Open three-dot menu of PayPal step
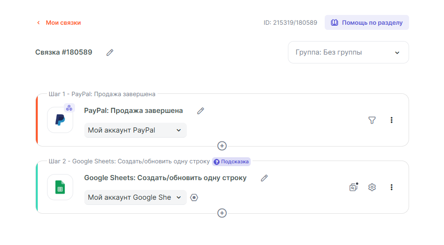The image size is (444, 245). [x=391, y=120]
